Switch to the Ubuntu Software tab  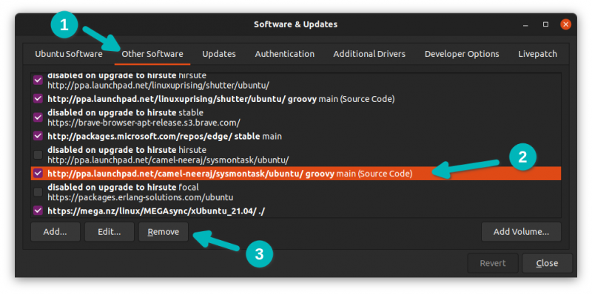(x=69, y=54)
